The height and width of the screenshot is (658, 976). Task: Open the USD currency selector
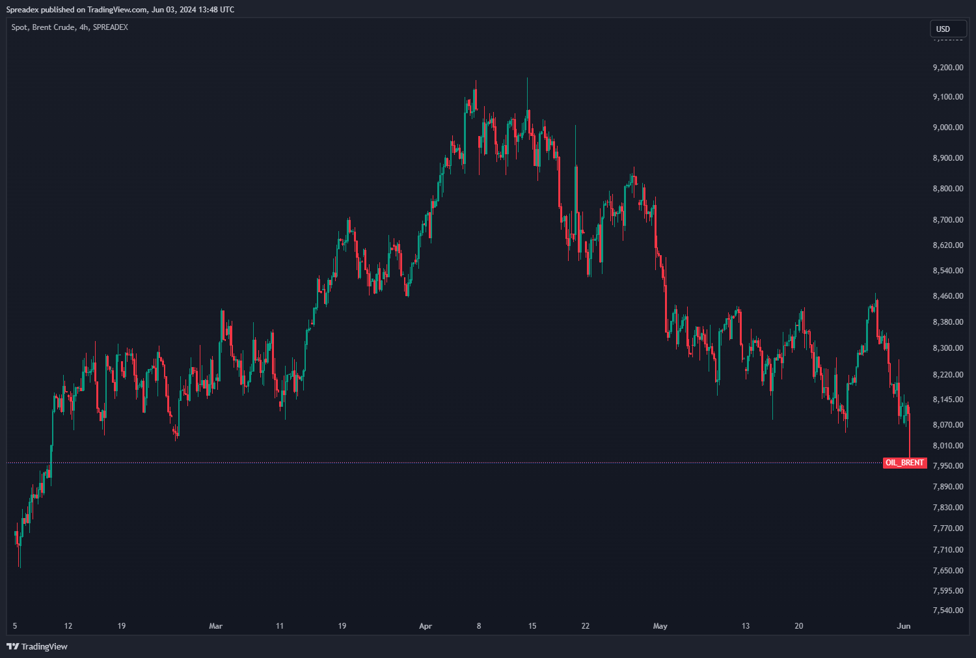point(948,29)
